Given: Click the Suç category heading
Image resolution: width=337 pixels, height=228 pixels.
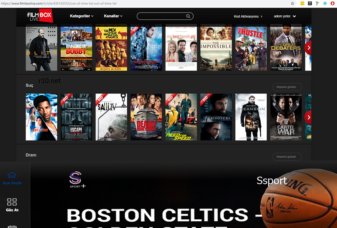Looking at the screenshot, I should coord(30,85).
